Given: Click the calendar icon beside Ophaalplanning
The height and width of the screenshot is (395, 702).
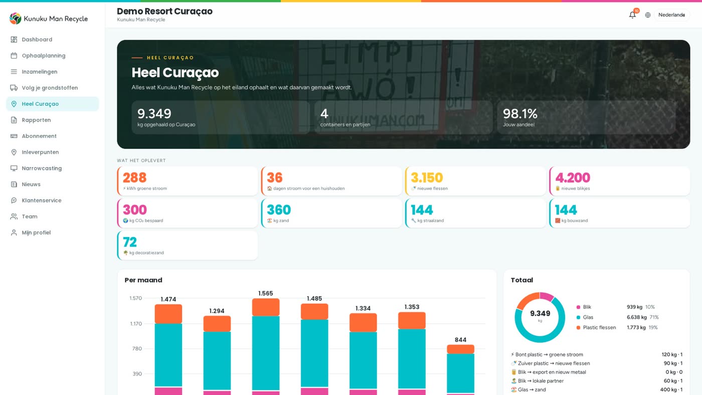Looking at the screenshot, I should pyautogui.click(x=14, y=56).
